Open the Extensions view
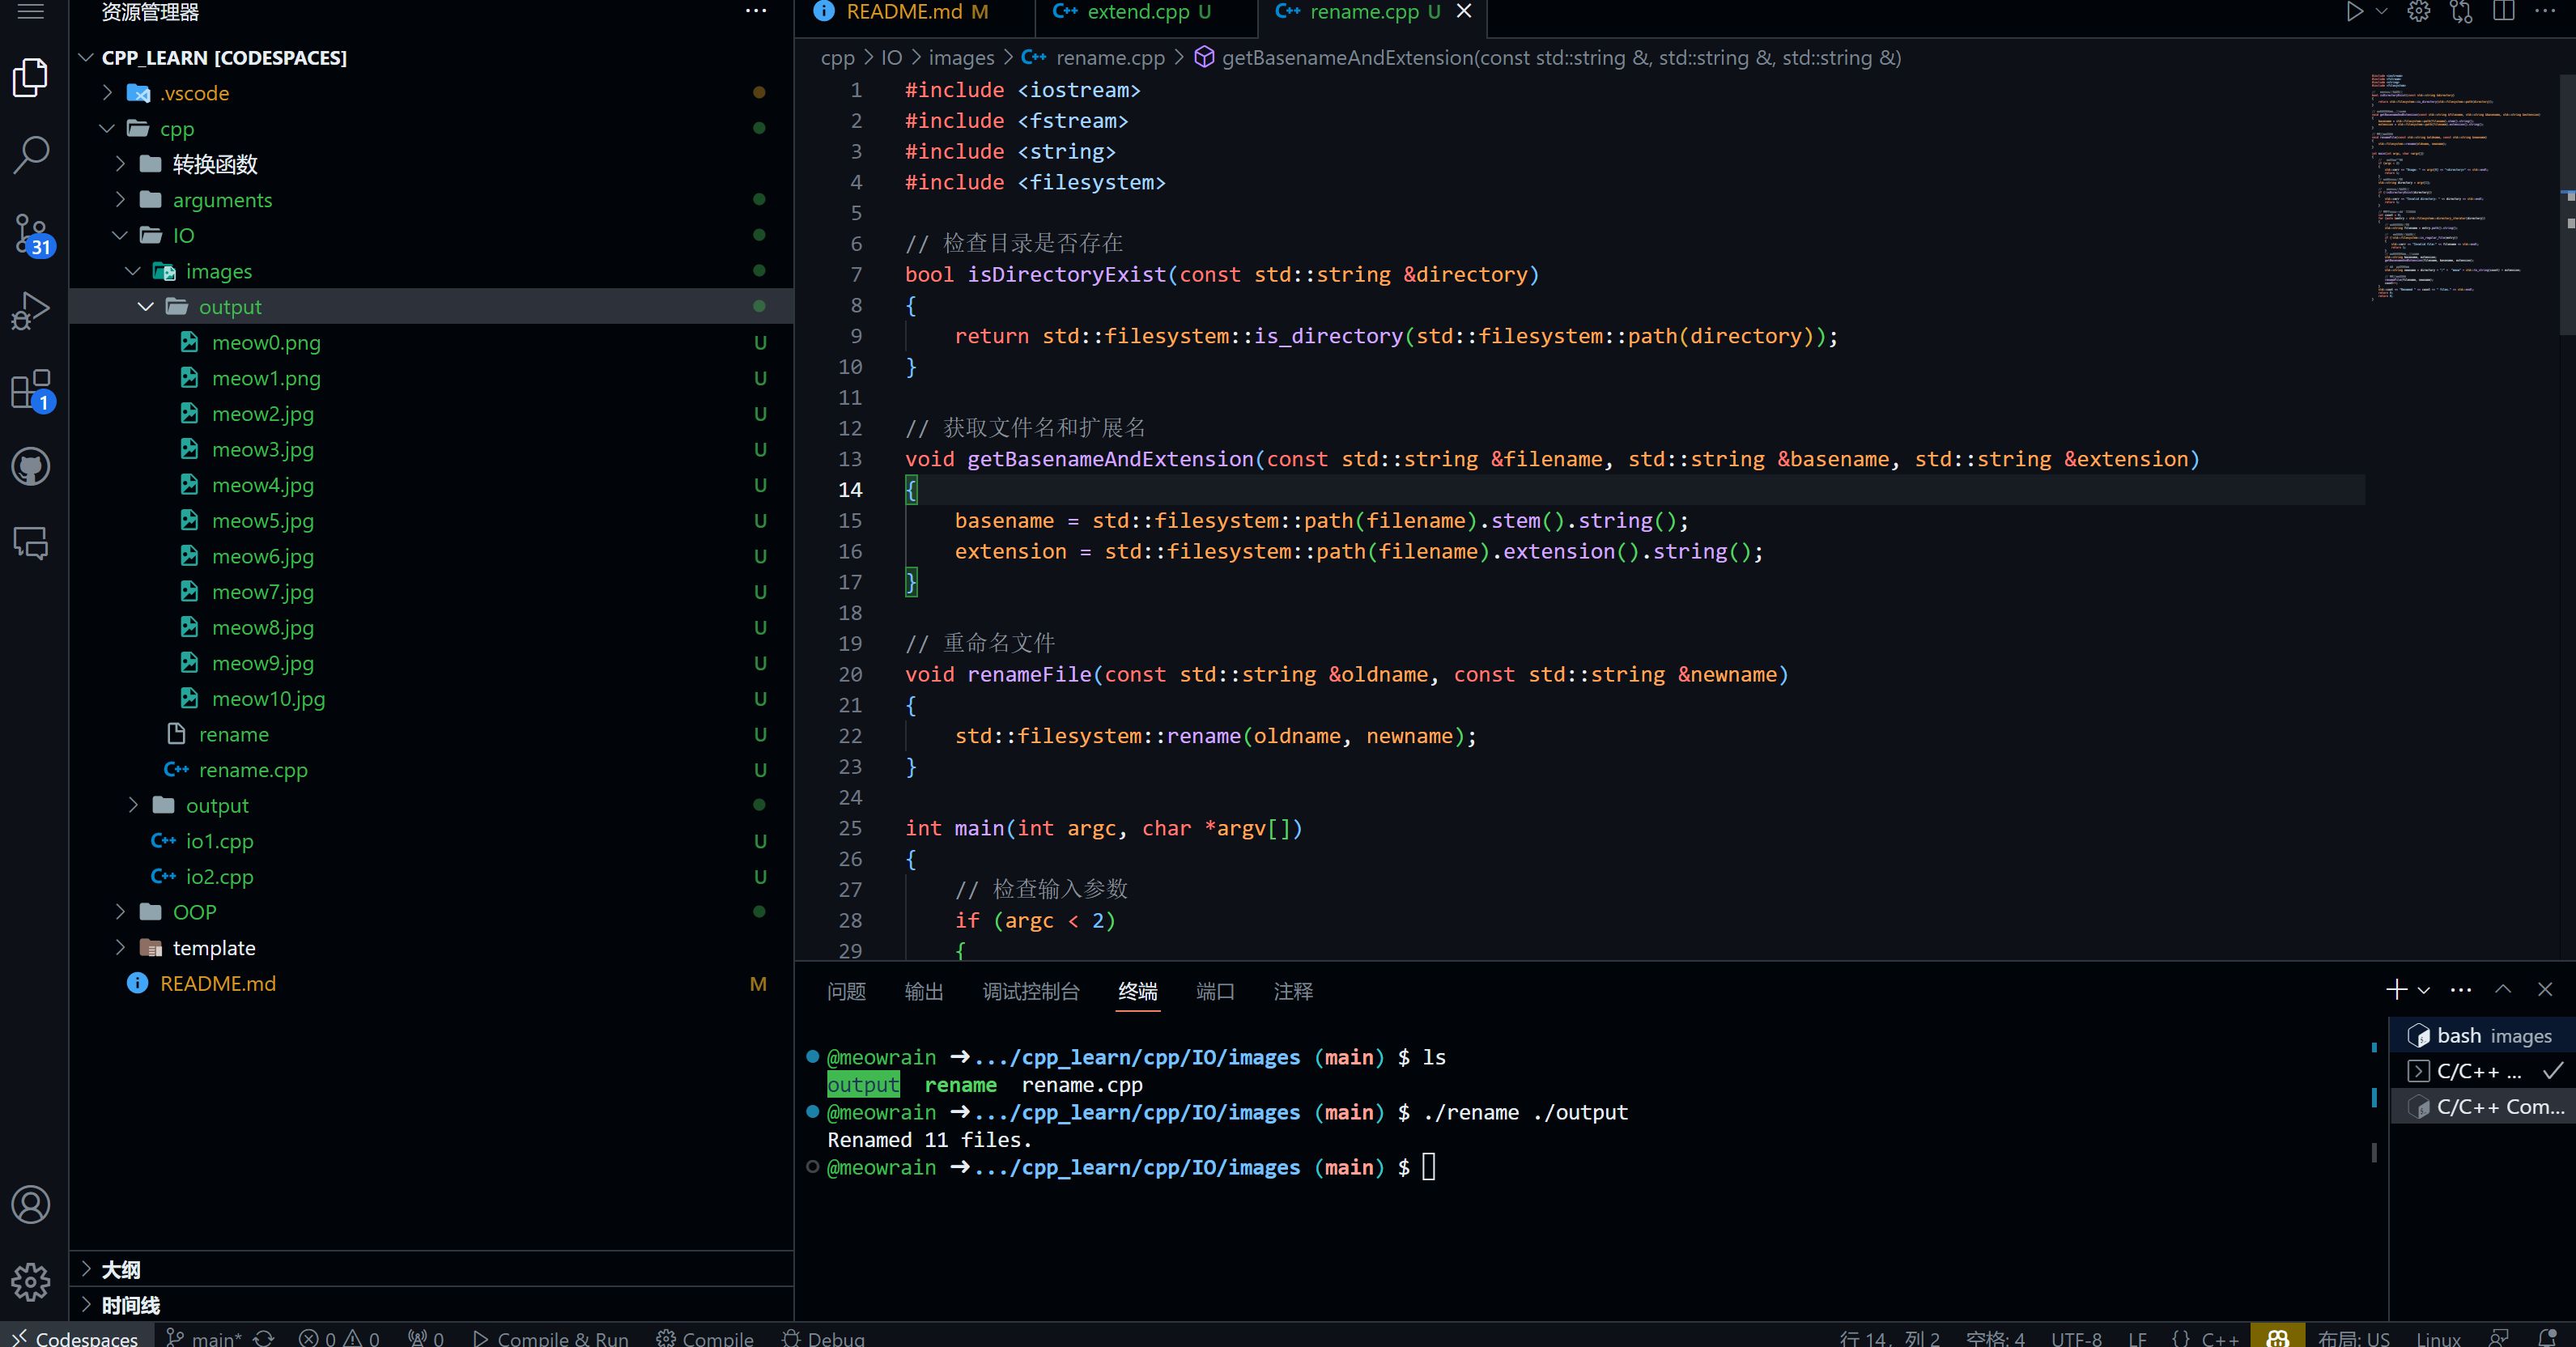 (x=32, y=389)
